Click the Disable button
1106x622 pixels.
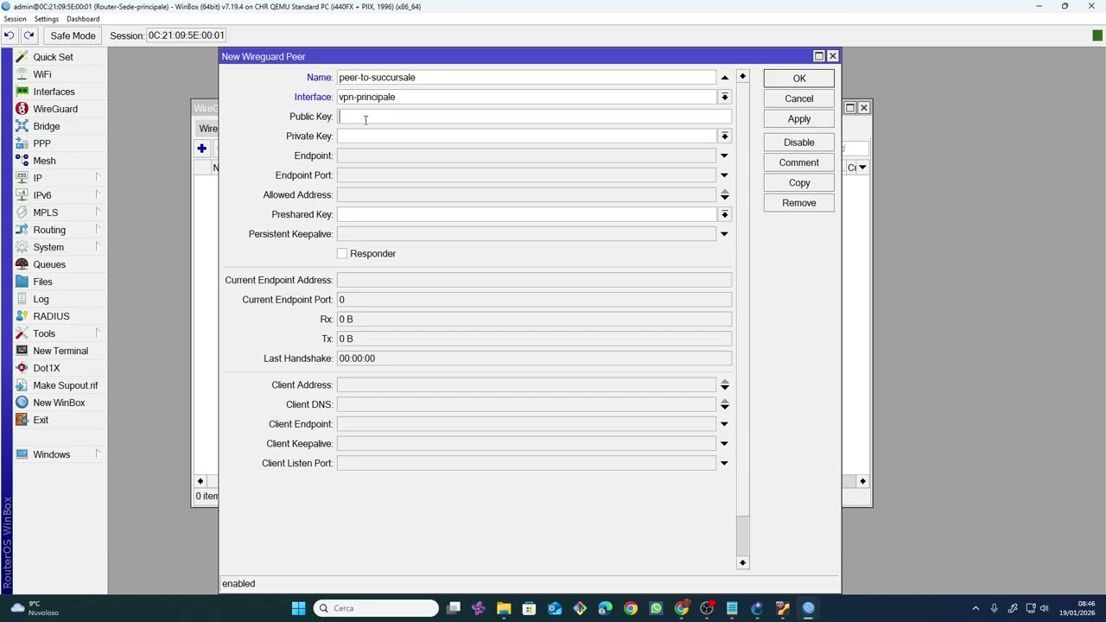pyautogui.click(x=799, y=143)
